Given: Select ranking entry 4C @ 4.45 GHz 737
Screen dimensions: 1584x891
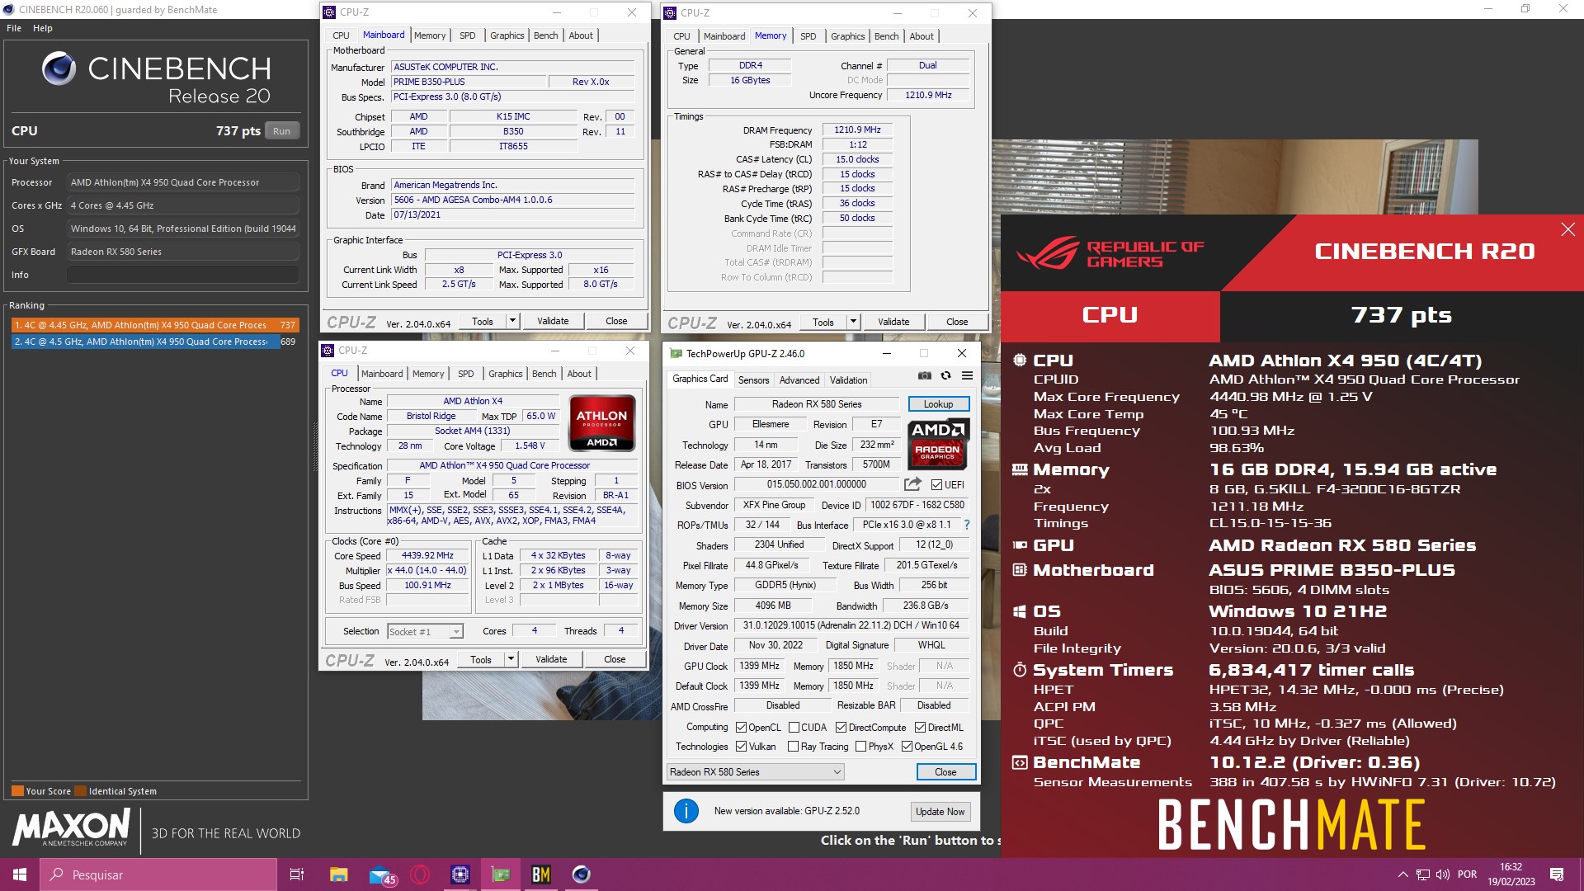Looking at the screenshot, I should pyautogui.click(x=154, y=325).
